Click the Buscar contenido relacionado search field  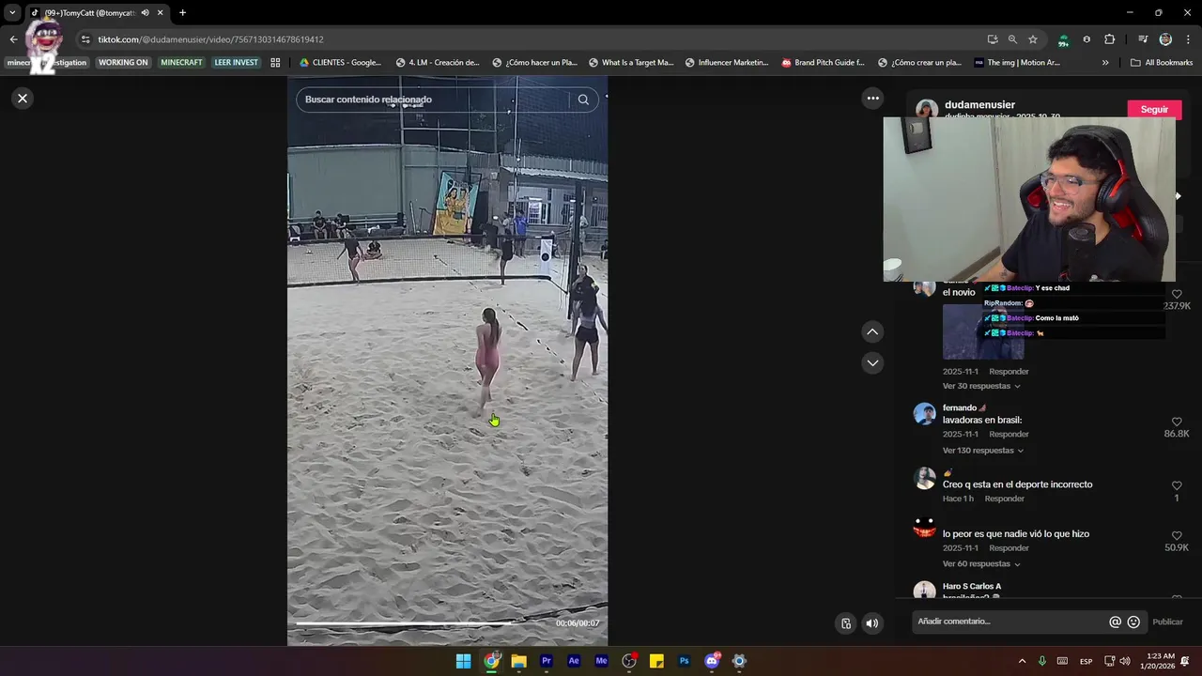point(432,100)
